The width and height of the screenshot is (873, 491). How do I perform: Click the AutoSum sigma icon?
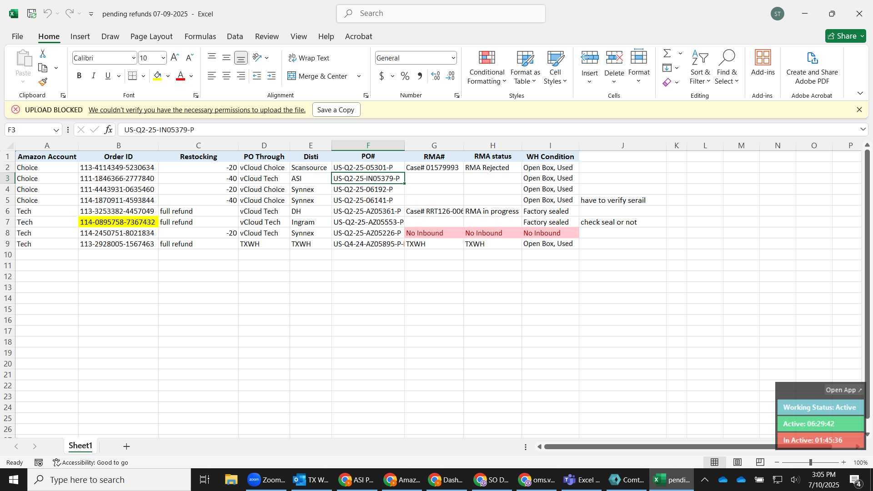pyautogui.click(x=667, y=53)
